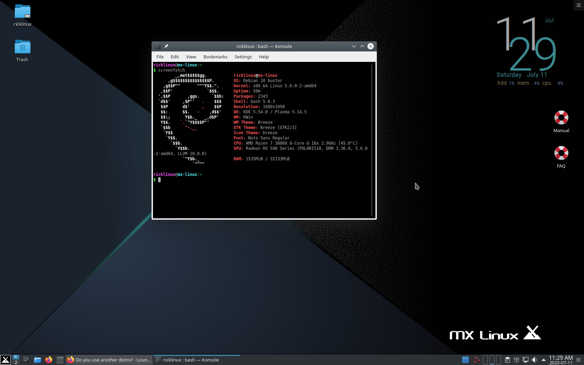584x365 pixels.
Task: Click the Konsole window menu icon in title bar
Action: pyautogui.click(x=158, y=46)
